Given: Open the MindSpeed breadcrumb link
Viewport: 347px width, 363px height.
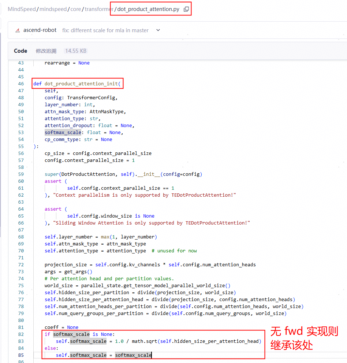Looking at the screenshot, I should (22, 9).
